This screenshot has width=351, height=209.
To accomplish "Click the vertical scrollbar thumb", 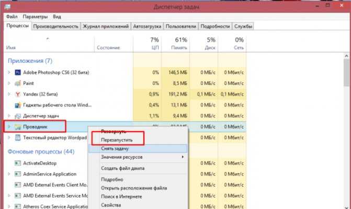I will tap(347, 72).
